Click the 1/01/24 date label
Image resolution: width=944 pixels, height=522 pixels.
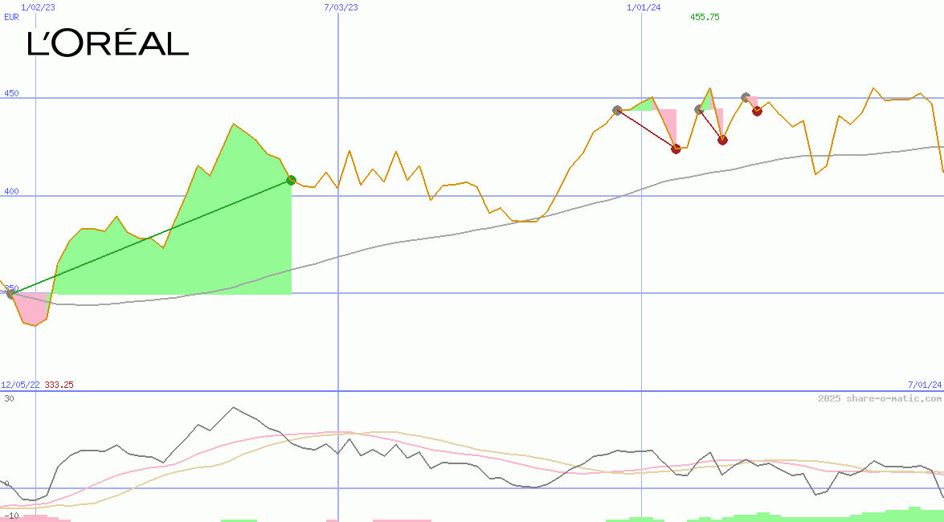(644, 7)
